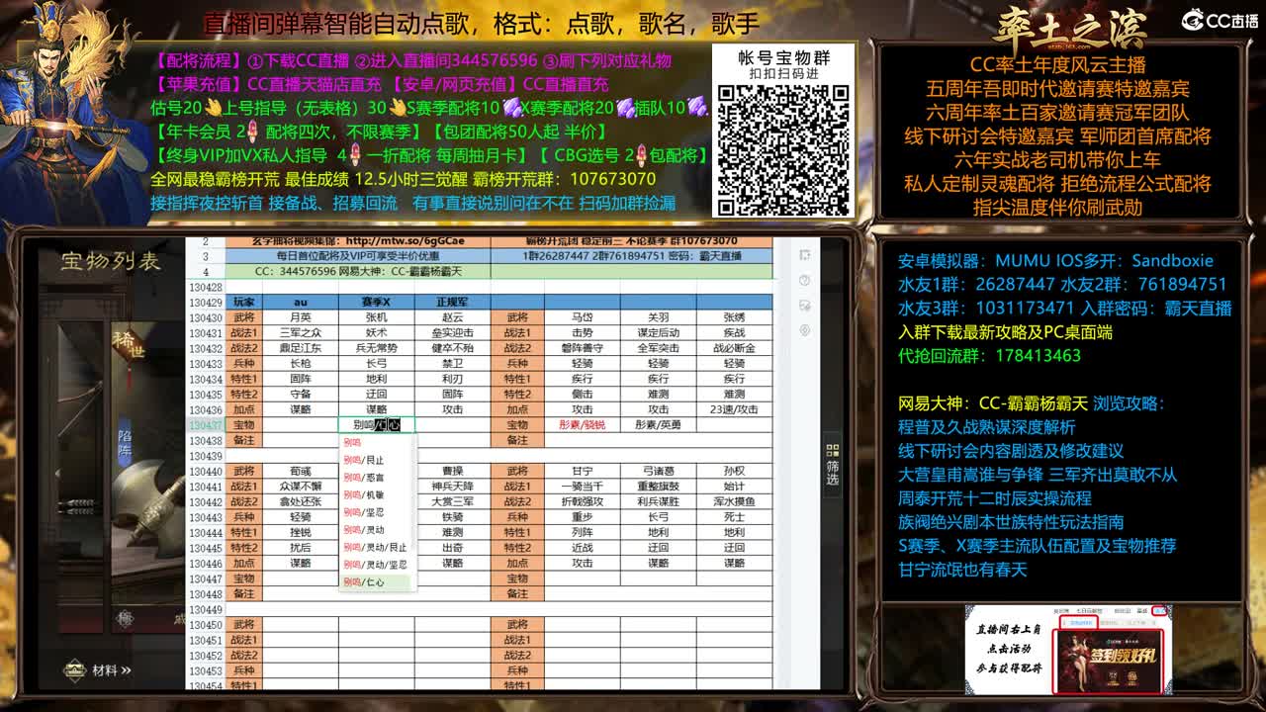Select the cell containing 折戟强攻
1266x712 pixels.
(x=583, y=501)
